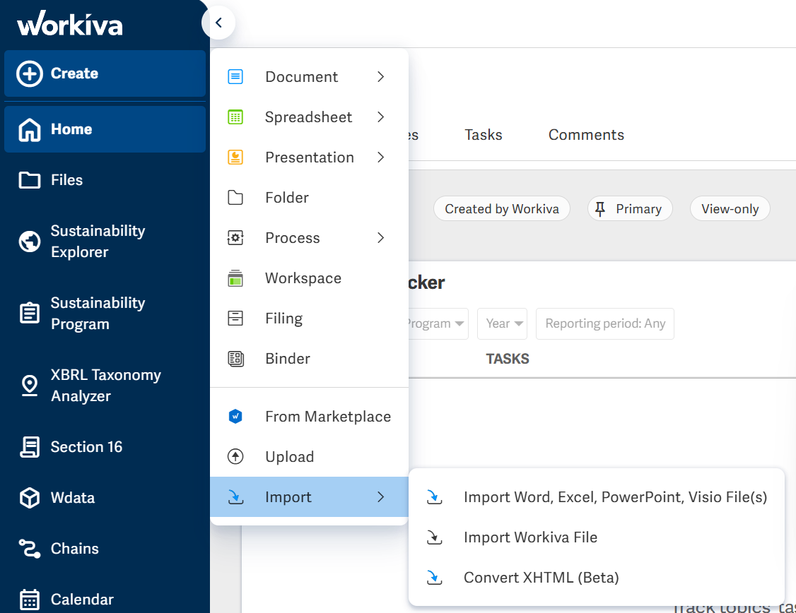Click the Section 16 document icon
Viewport: 796px width, 613px height.
(30, 447)
